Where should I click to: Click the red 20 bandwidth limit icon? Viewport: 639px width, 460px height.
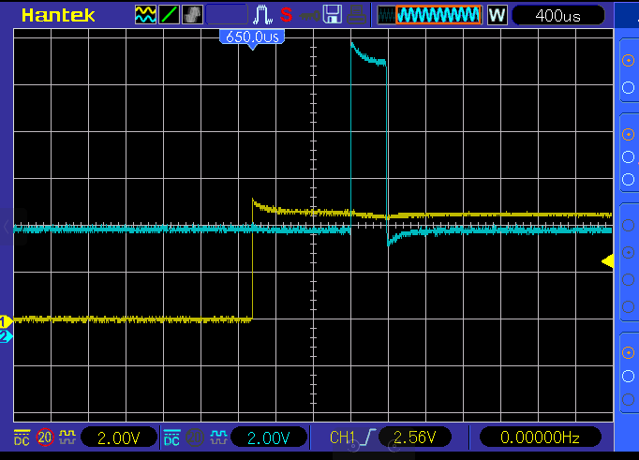[44, 438]
